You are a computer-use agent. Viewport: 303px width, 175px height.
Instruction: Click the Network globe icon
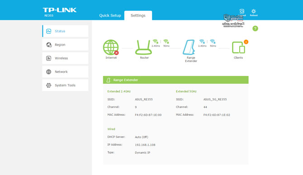coord(49,71)
